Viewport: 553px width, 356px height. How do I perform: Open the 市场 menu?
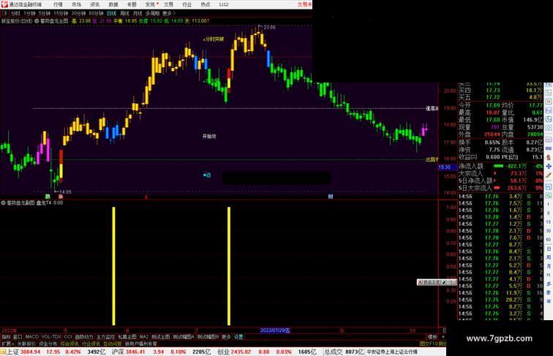76,4
